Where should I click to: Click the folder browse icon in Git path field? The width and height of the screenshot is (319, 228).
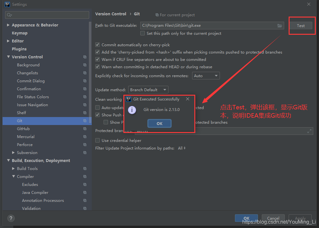[280, 26]
